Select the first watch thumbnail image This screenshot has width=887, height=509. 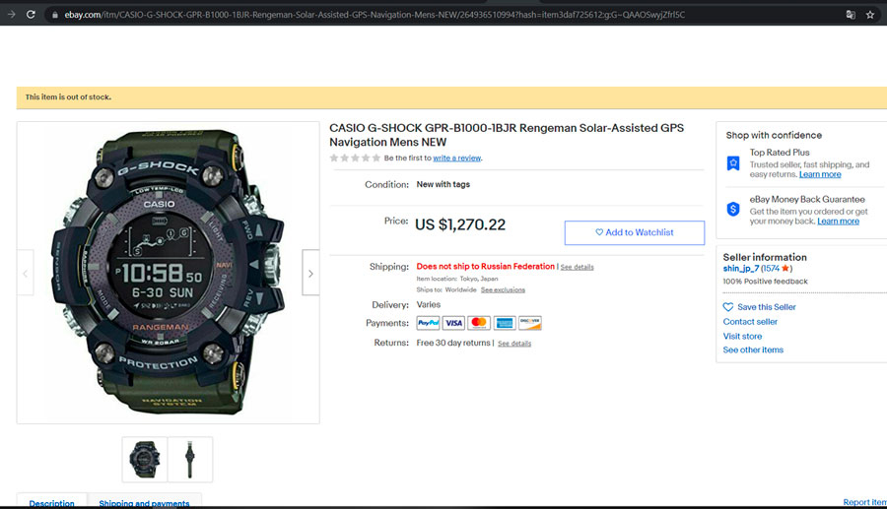[144, 459]
